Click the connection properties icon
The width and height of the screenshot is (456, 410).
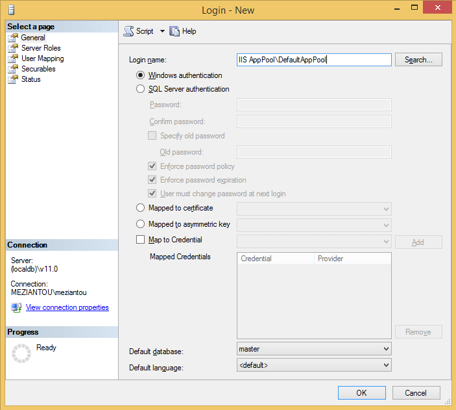click(x=17, y=307)
